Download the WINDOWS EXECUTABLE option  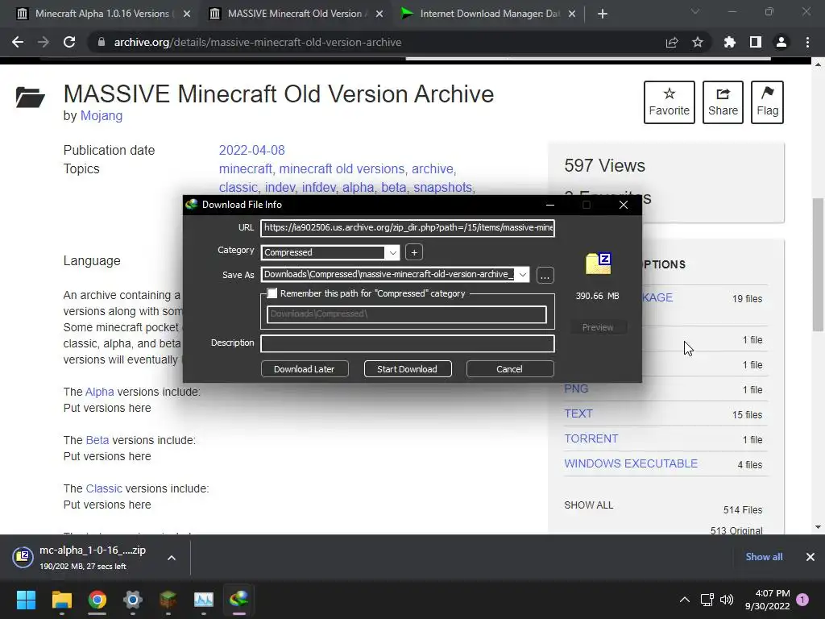(631, 463)
